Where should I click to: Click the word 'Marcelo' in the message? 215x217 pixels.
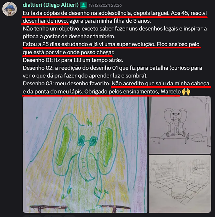[x=171, y=92]
